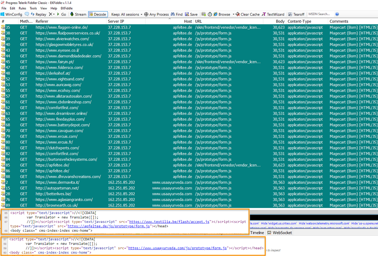Select row with referer https://www.ercuis.fr/
This screenshot has height=256, width=378.
189,142
